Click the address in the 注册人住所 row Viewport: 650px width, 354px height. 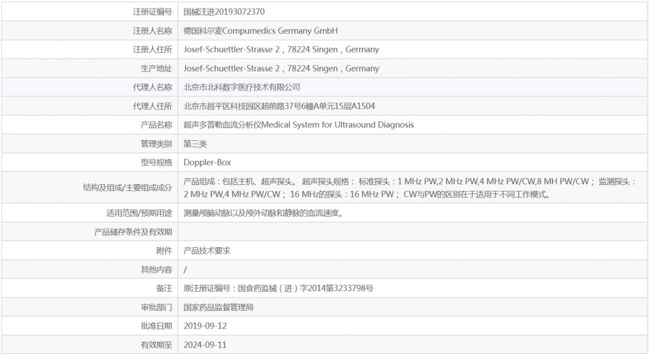(281, 49)
